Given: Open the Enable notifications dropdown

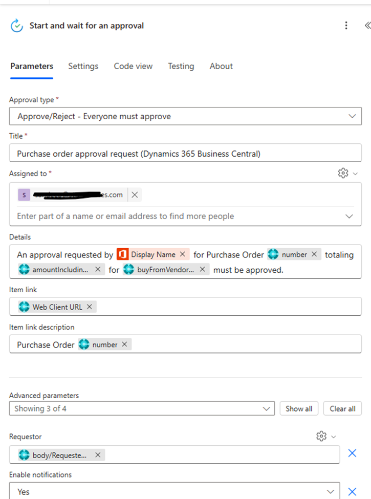Looking at the screenshot, I should pyautogui.click(x=330, y=491).
